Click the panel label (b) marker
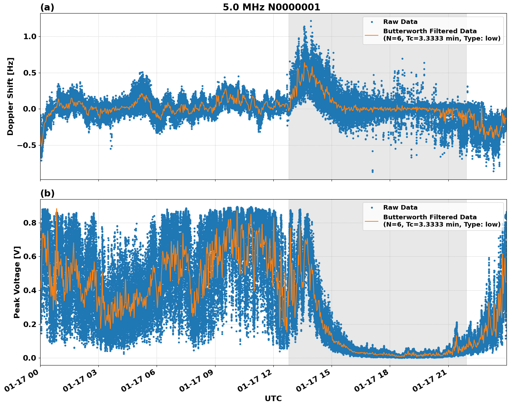The height and width of the screenshot is (406, 510). 47,193
